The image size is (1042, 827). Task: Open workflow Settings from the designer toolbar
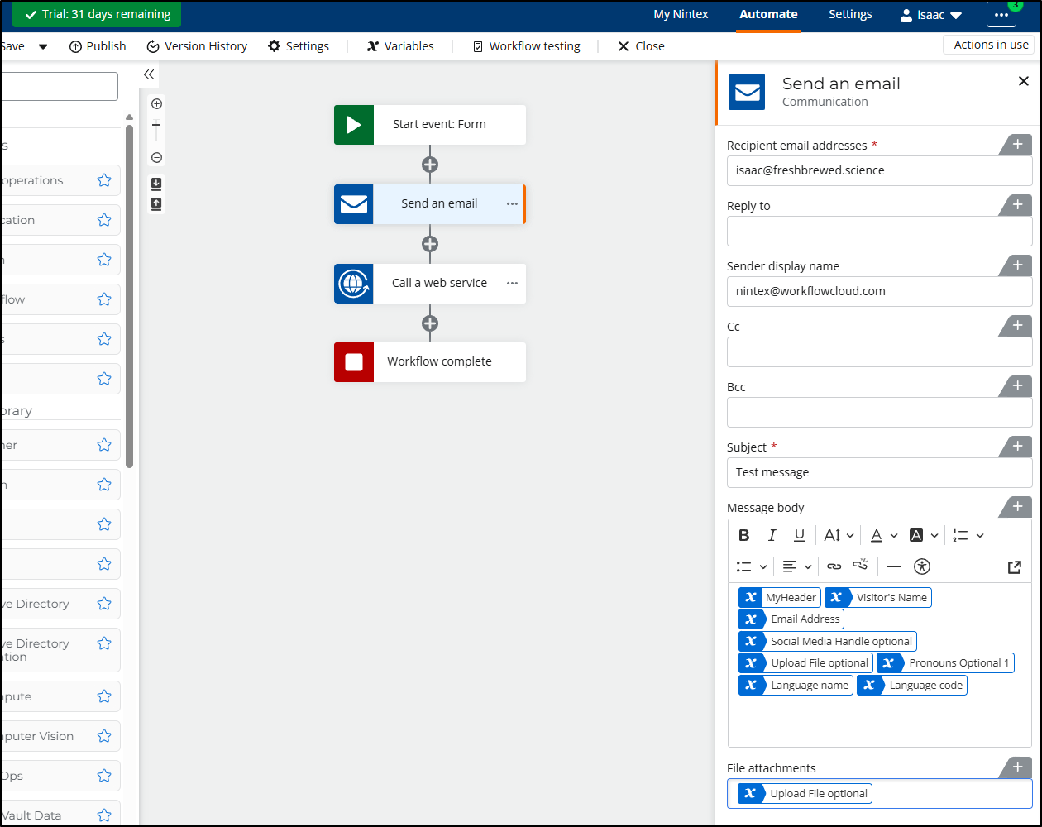pyautogui.click(x=299, y=46)
